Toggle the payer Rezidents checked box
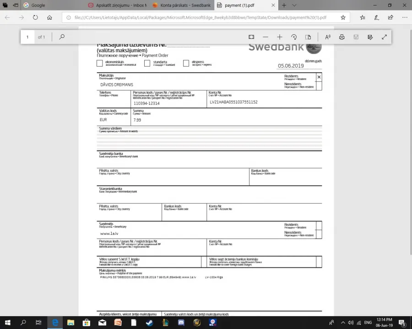The width and height of the screenshot is (412, 329). pyautogui.click(x=319, y=77)
